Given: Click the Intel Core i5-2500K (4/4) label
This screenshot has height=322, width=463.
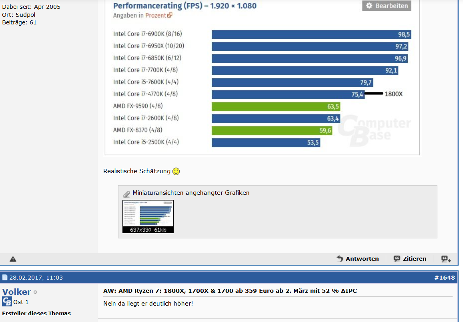Looking at the screenshot, I should click(146, 142).
